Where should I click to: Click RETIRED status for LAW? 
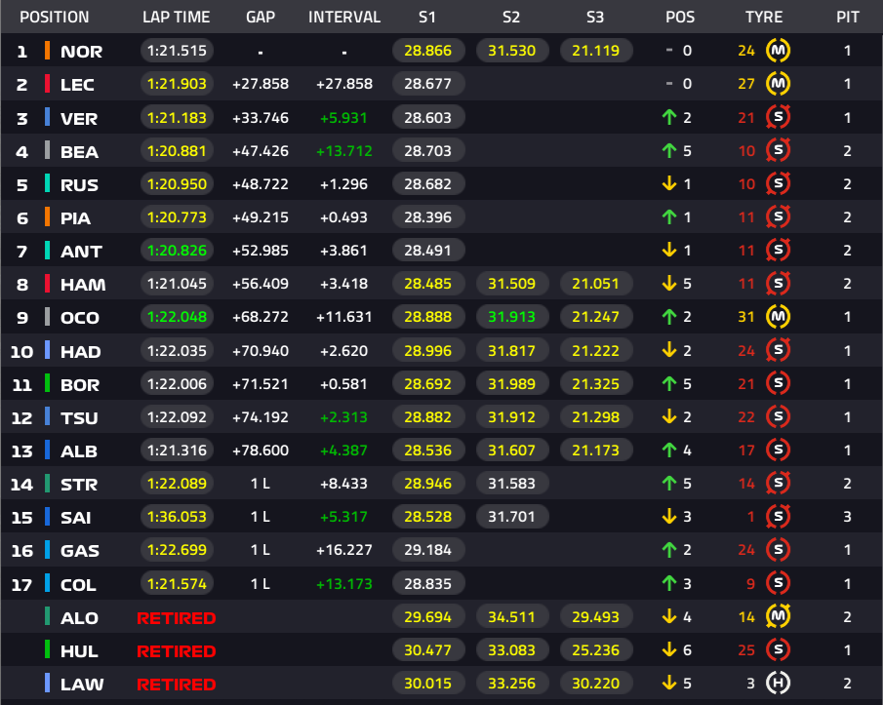click(177, 685)
